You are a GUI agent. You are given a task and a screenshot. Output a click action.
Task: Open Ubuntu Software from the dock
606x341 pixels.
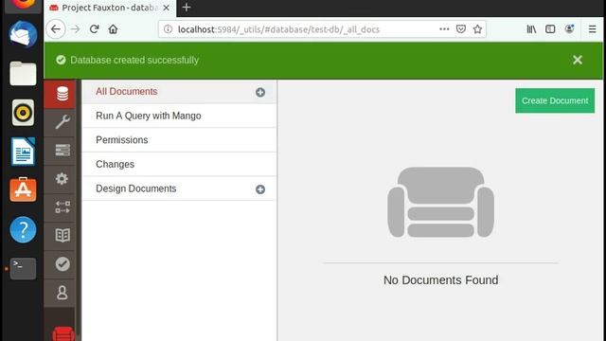coord(23,189)
